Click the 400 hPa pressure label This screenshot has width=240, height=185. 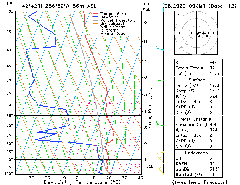click(x=11, y=50)
